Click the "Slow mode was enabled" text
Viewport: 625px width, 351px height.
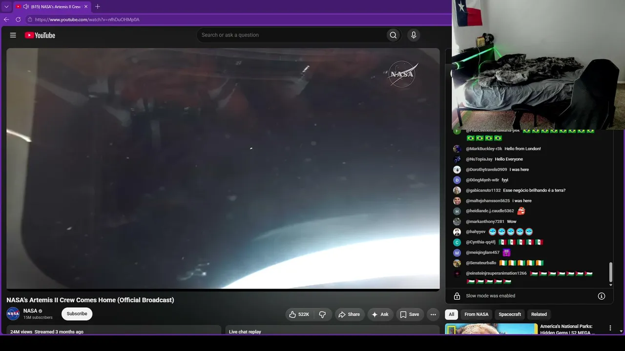coord(490,296)
